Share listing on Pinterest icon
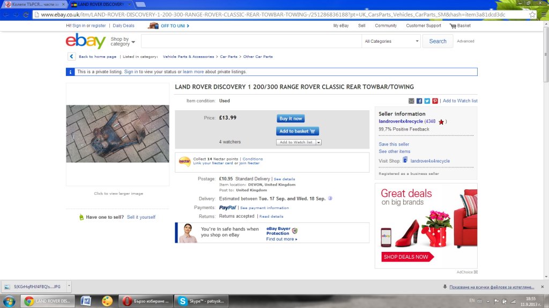This screenshot has width=549, height=308. tap(435, 101)
